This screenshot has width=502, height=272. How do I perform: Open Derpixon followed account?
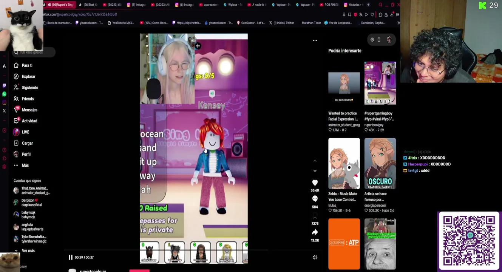[28, 202]
